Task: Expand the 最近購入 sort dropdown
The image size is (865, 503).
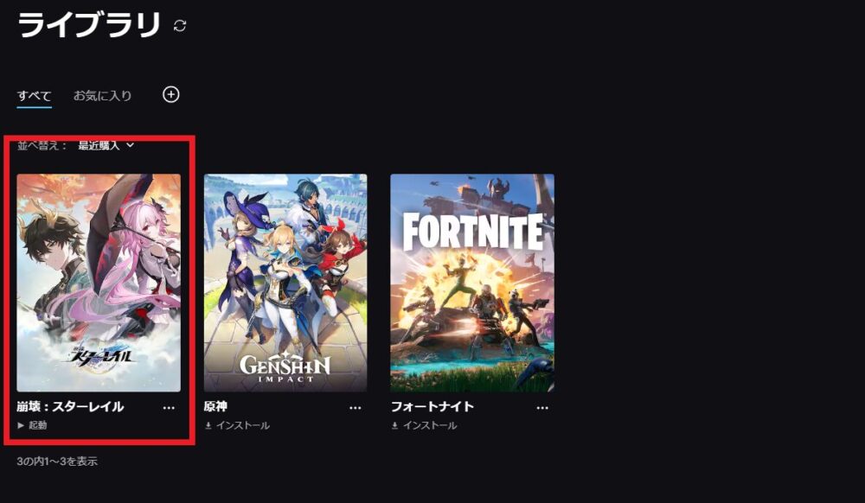Action: click(x=106, y=145)
